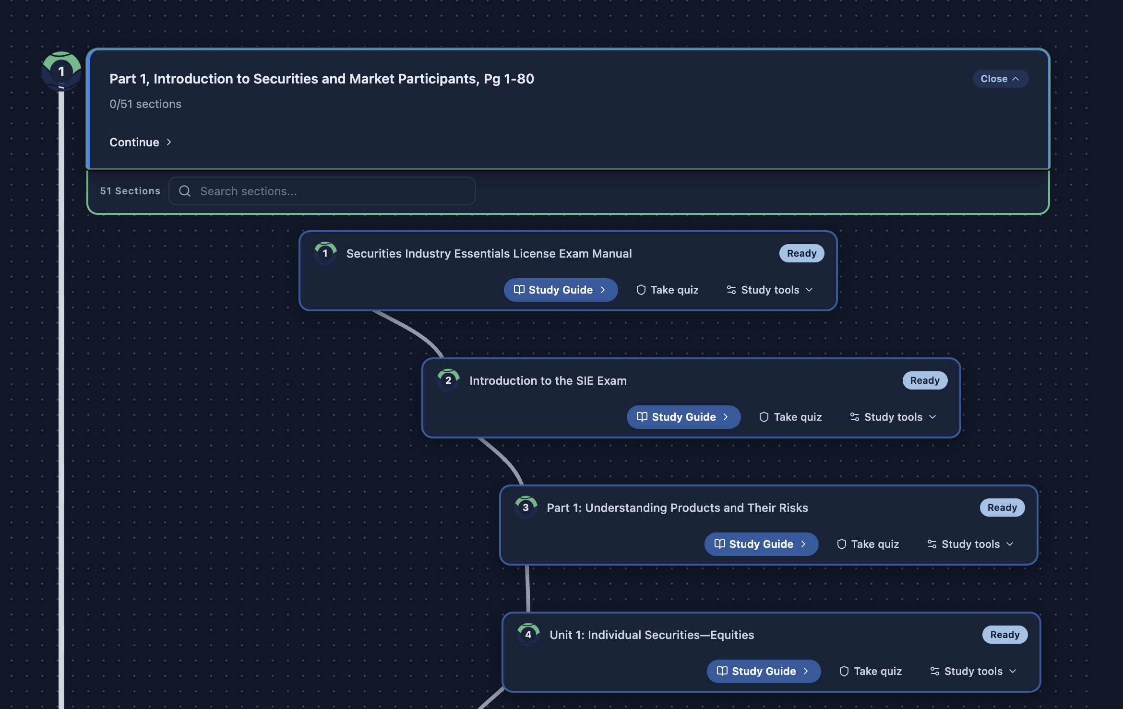Click the search magnifier icon in the sections bar
This screenshot has height=709, width=1123.
pos(185,191)
